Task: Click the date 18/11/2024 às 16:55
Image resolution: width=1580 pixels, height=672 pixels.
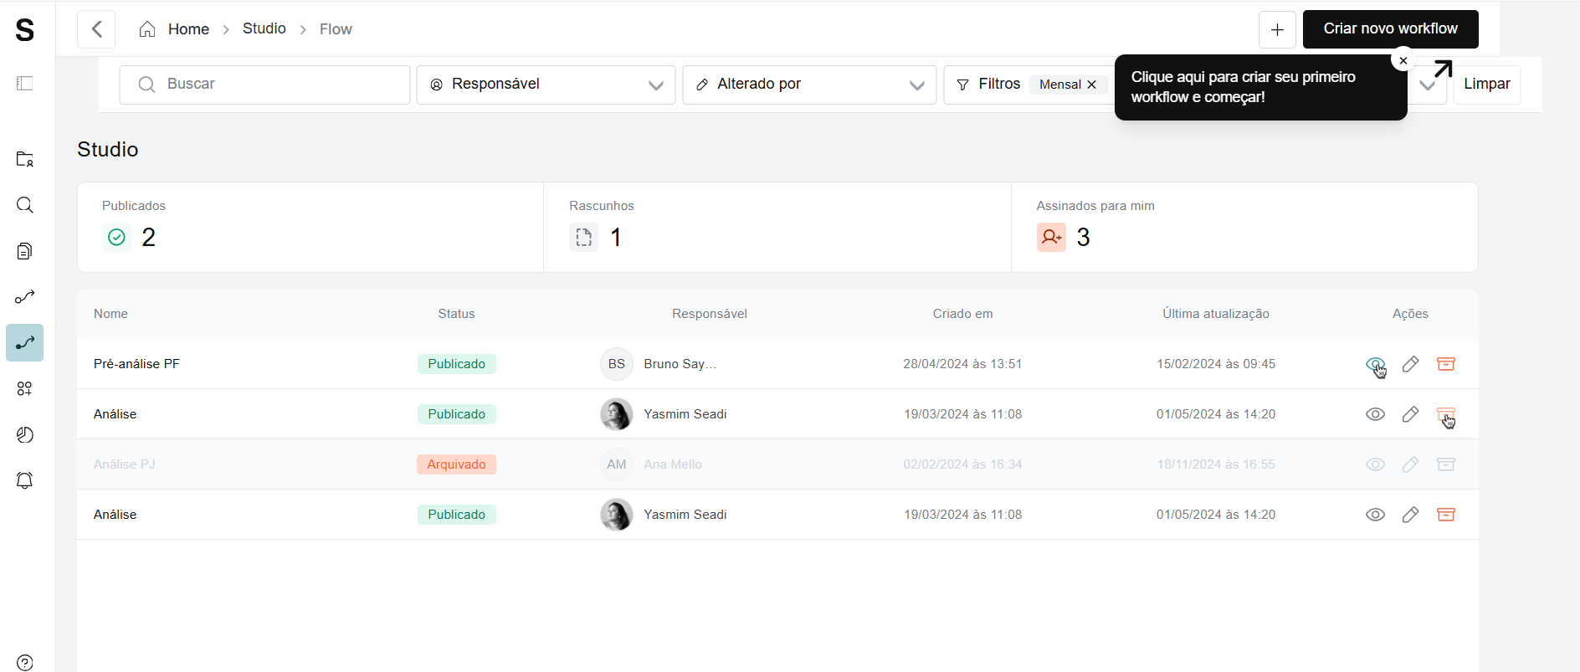Action: coord(1216,464)
